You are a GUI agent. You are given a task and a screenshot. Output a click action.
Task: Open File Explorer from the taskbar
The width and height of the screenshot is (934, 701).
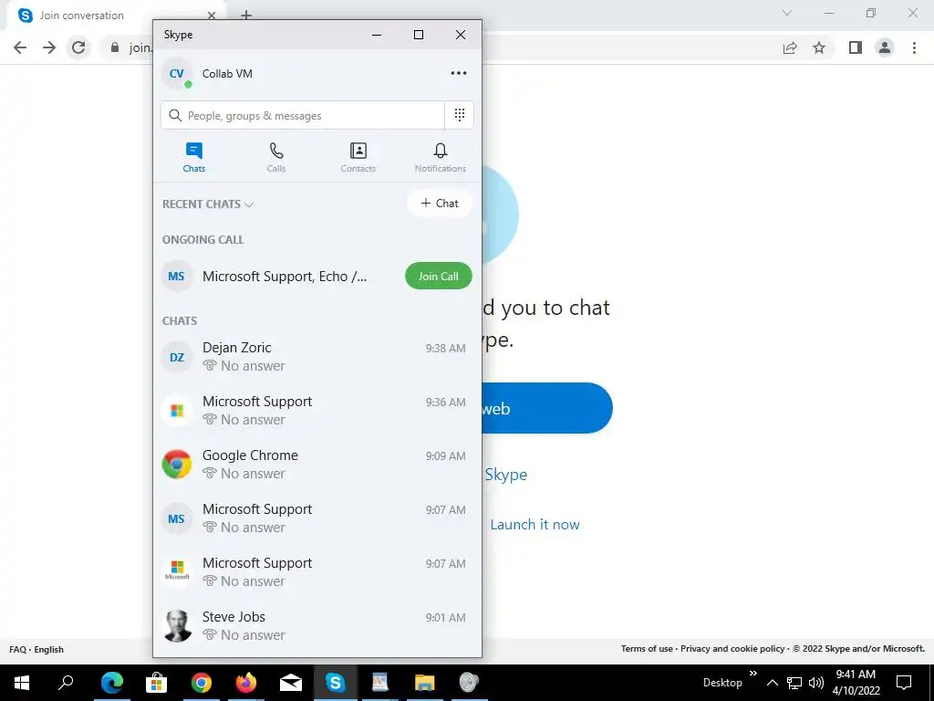(425, 683)
